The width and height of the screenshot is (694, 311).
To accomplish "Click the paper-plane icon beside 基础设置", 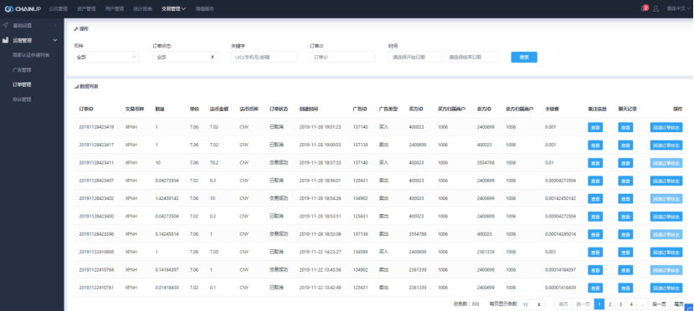I will (x=5, y=25).
